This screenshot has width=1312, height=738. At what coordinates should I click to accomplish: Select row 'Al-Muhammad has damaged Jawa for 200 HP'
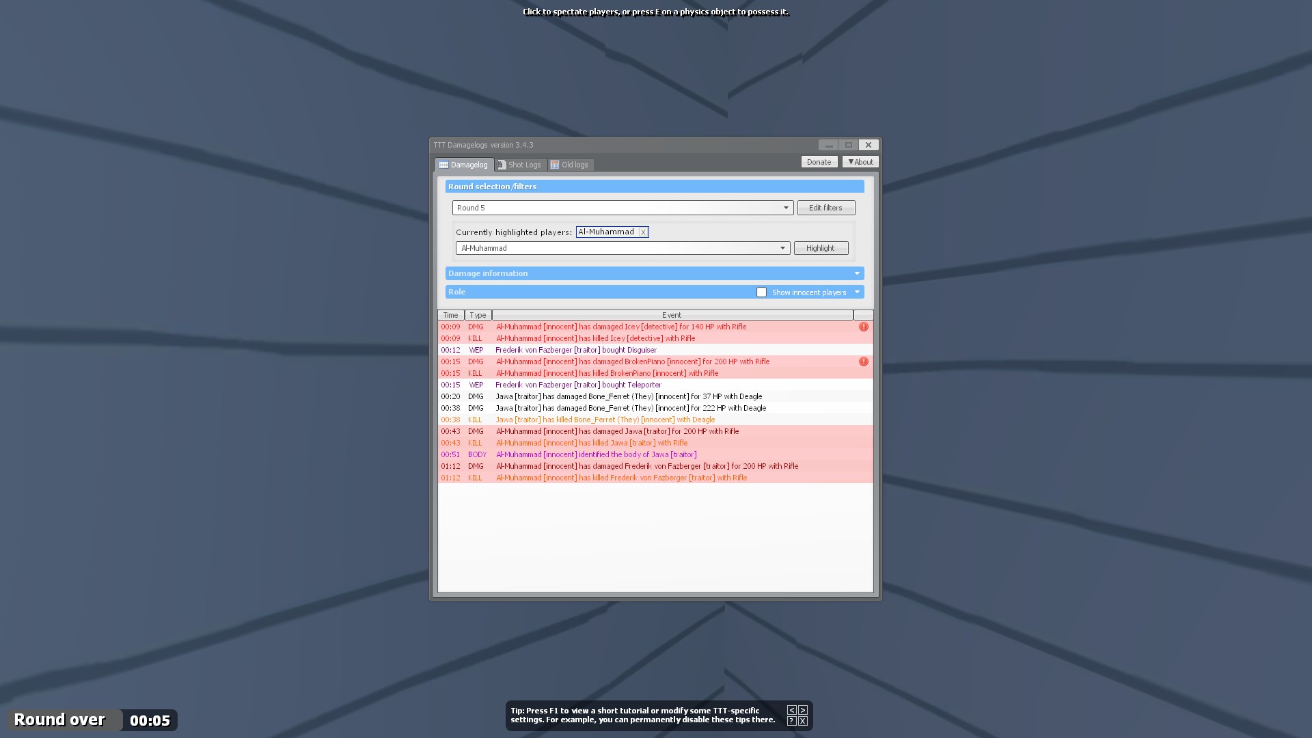point(655,431)
